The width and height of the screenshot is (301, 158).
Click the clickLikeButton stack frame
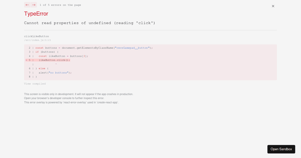point(36,36)
